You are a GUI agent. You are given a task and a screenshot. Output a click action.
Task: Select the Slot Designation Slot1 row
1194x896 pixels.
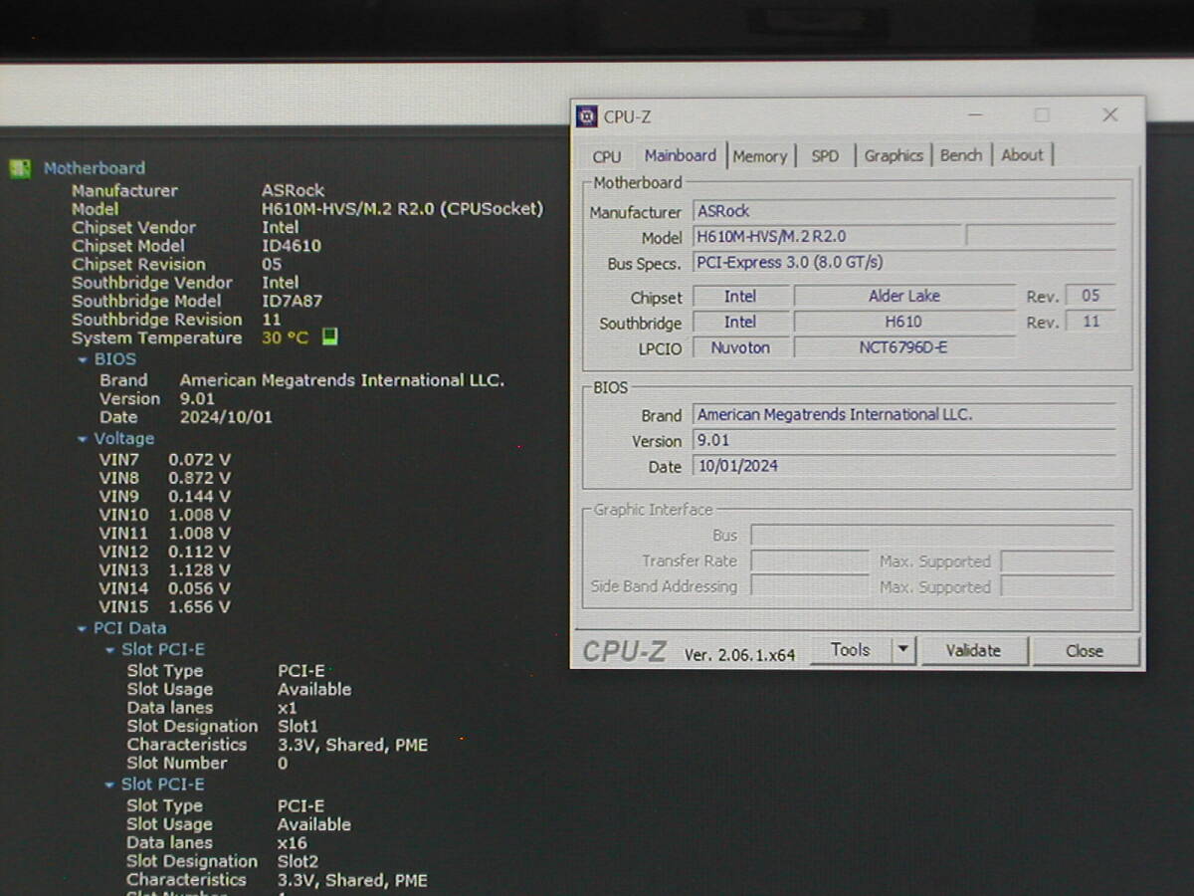coord(223,726)
